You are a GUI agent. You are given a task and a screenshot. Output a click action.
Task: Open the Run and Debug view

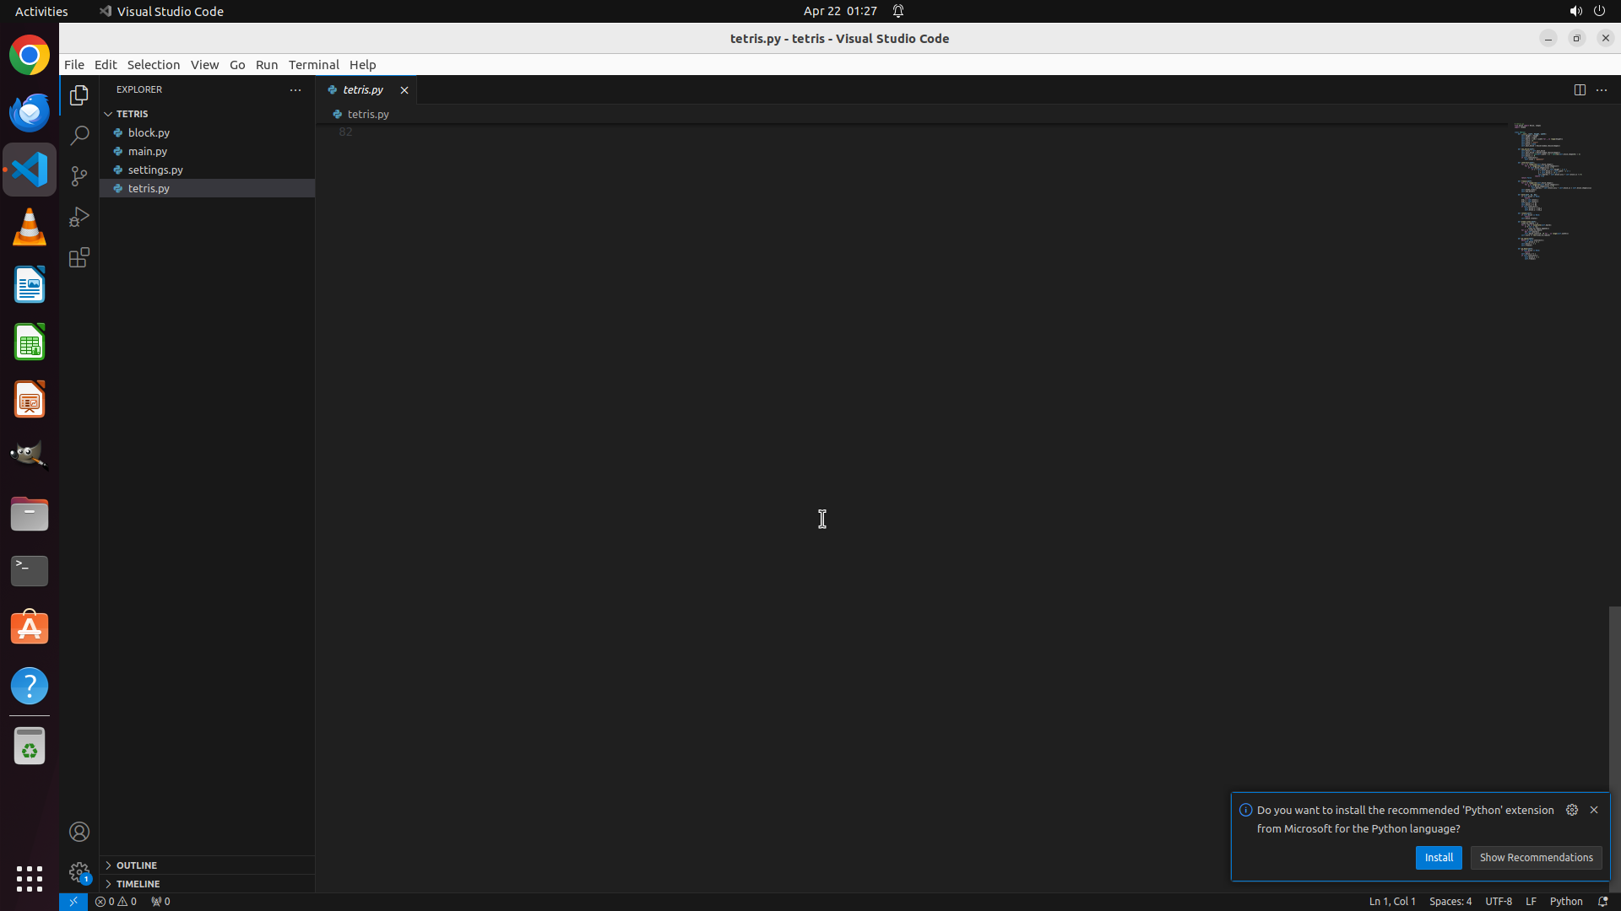tap(79, 217)
